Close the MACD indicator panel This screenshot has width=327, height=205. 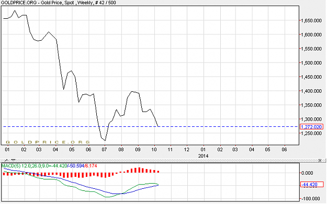click(x=320, y=160)
